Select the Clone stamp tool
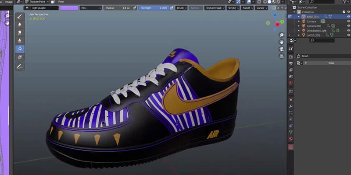This screenshot has width=351, height=175. 20,41
